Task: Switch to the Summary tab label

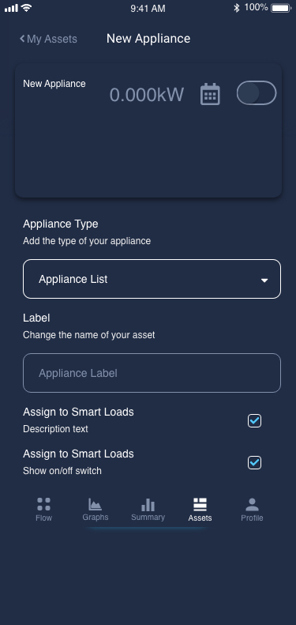Action: point(148,517)
